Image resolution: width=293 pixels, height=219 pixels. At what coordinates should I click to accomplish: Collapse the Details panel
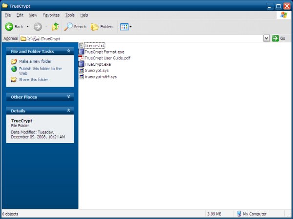point(69,110)
